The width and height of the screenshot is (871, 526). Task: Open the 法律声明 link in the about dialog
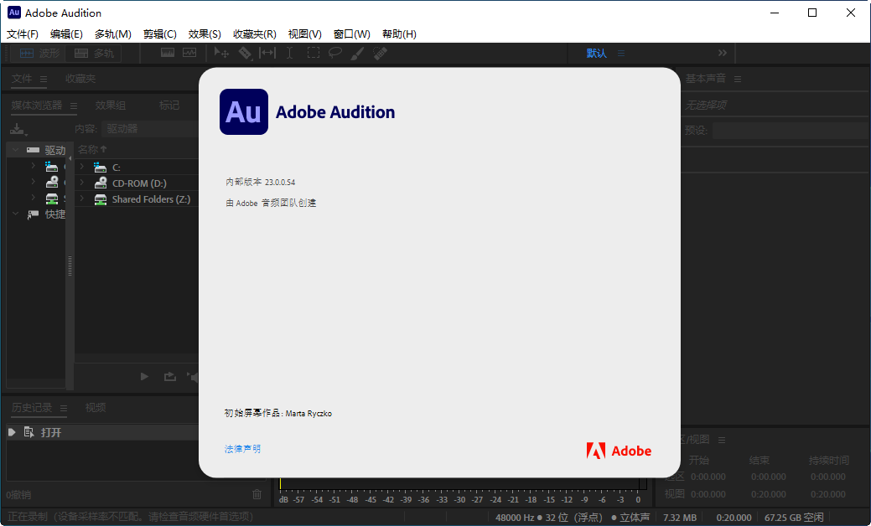[x=242, y=450]
